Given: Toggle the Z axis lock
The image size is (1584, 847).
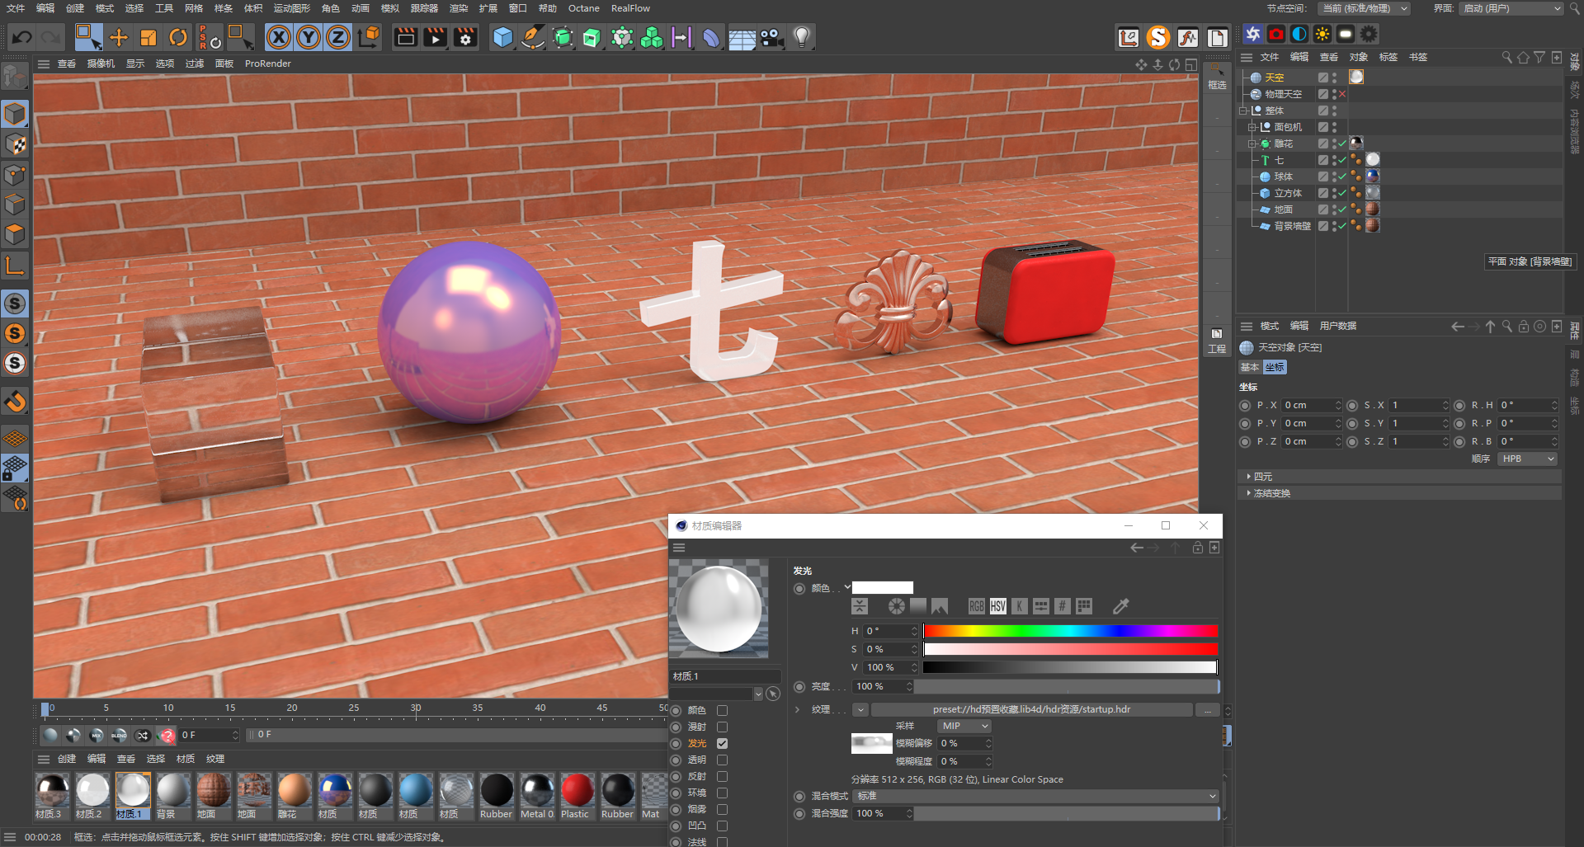Looking at the screenshot, I should point(338,37).
